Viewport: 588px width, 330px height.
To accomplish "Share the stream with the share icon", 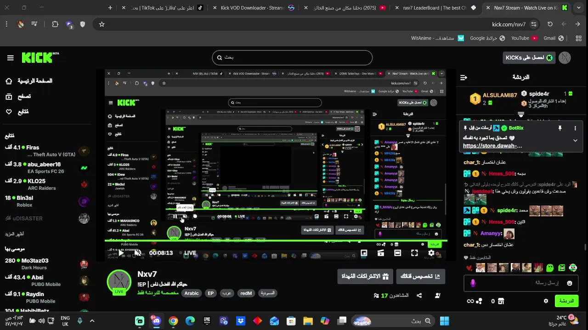I will (419, 296).
